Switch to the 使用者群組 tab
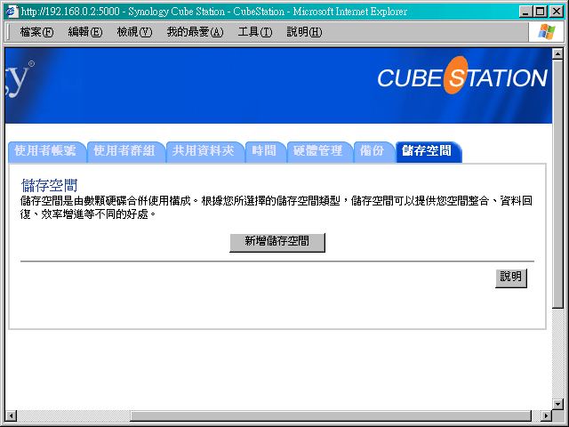Viewport: 569px width, 427px height. click(x=126, y=151)
